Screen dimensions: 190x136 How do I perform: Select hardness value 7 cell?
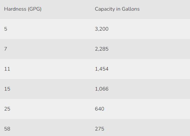(x=6, y=49)
